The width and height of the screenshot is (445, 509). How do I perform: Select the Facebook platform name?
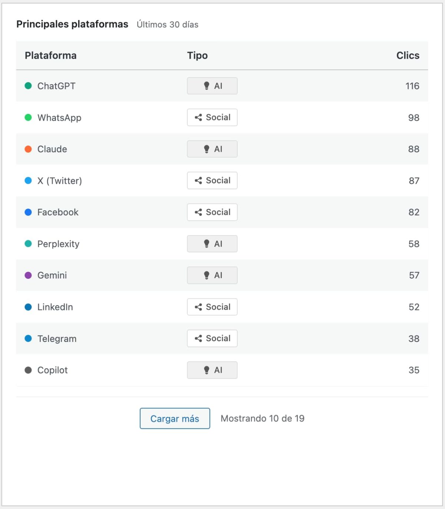pyautogui.click(x=58, y=212)
